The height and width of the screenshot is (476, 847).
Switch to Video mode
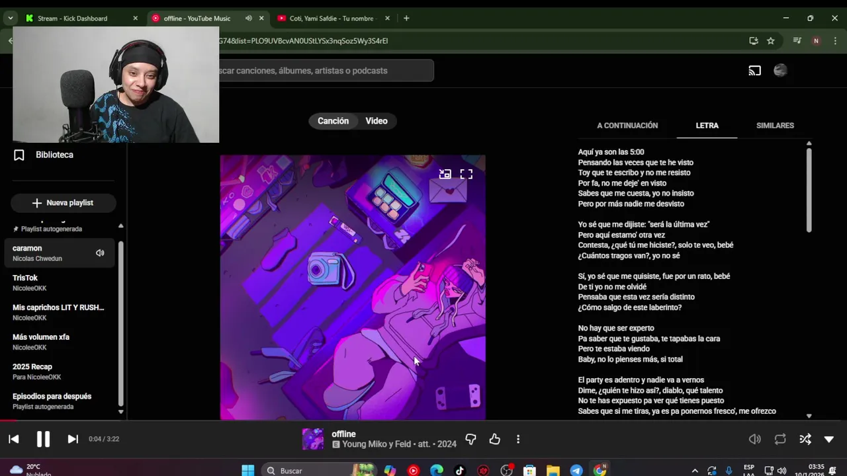tap(377, 121)
